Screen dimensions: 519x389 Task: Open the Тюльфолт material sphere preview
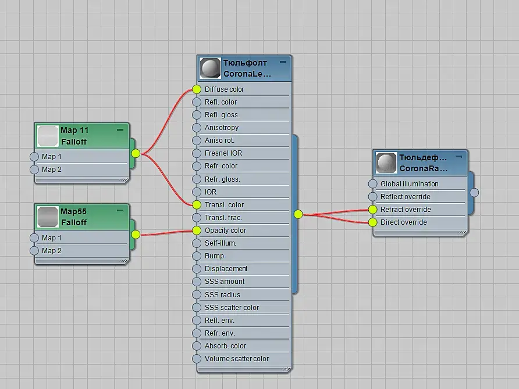tap(211, 69)
